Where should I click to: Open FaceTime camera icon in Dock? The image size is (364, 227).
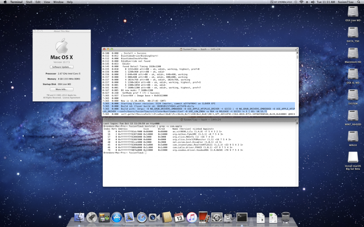[x=154, y=217]
